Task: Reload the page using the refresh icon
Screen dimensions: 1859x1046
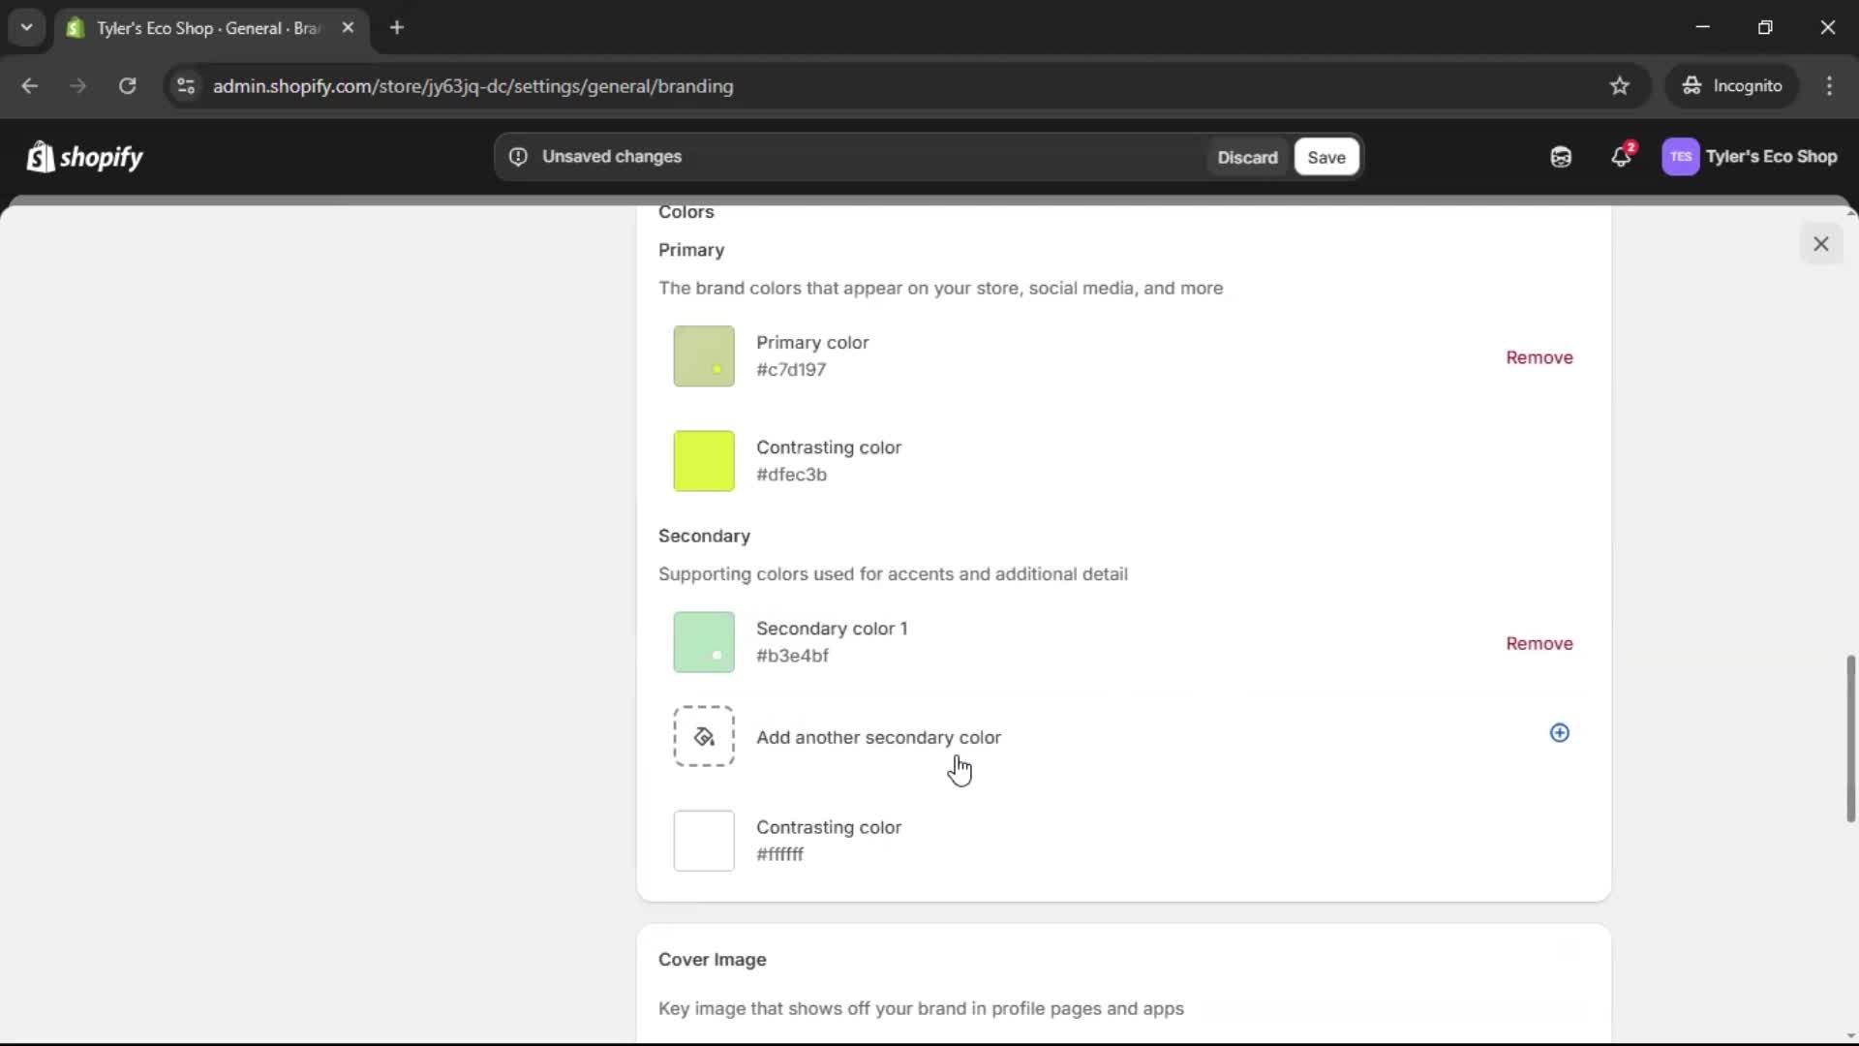Action: point(127,86)
